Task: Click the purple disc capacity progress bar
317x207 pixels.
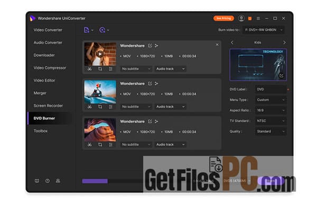Action: [95, 181]
